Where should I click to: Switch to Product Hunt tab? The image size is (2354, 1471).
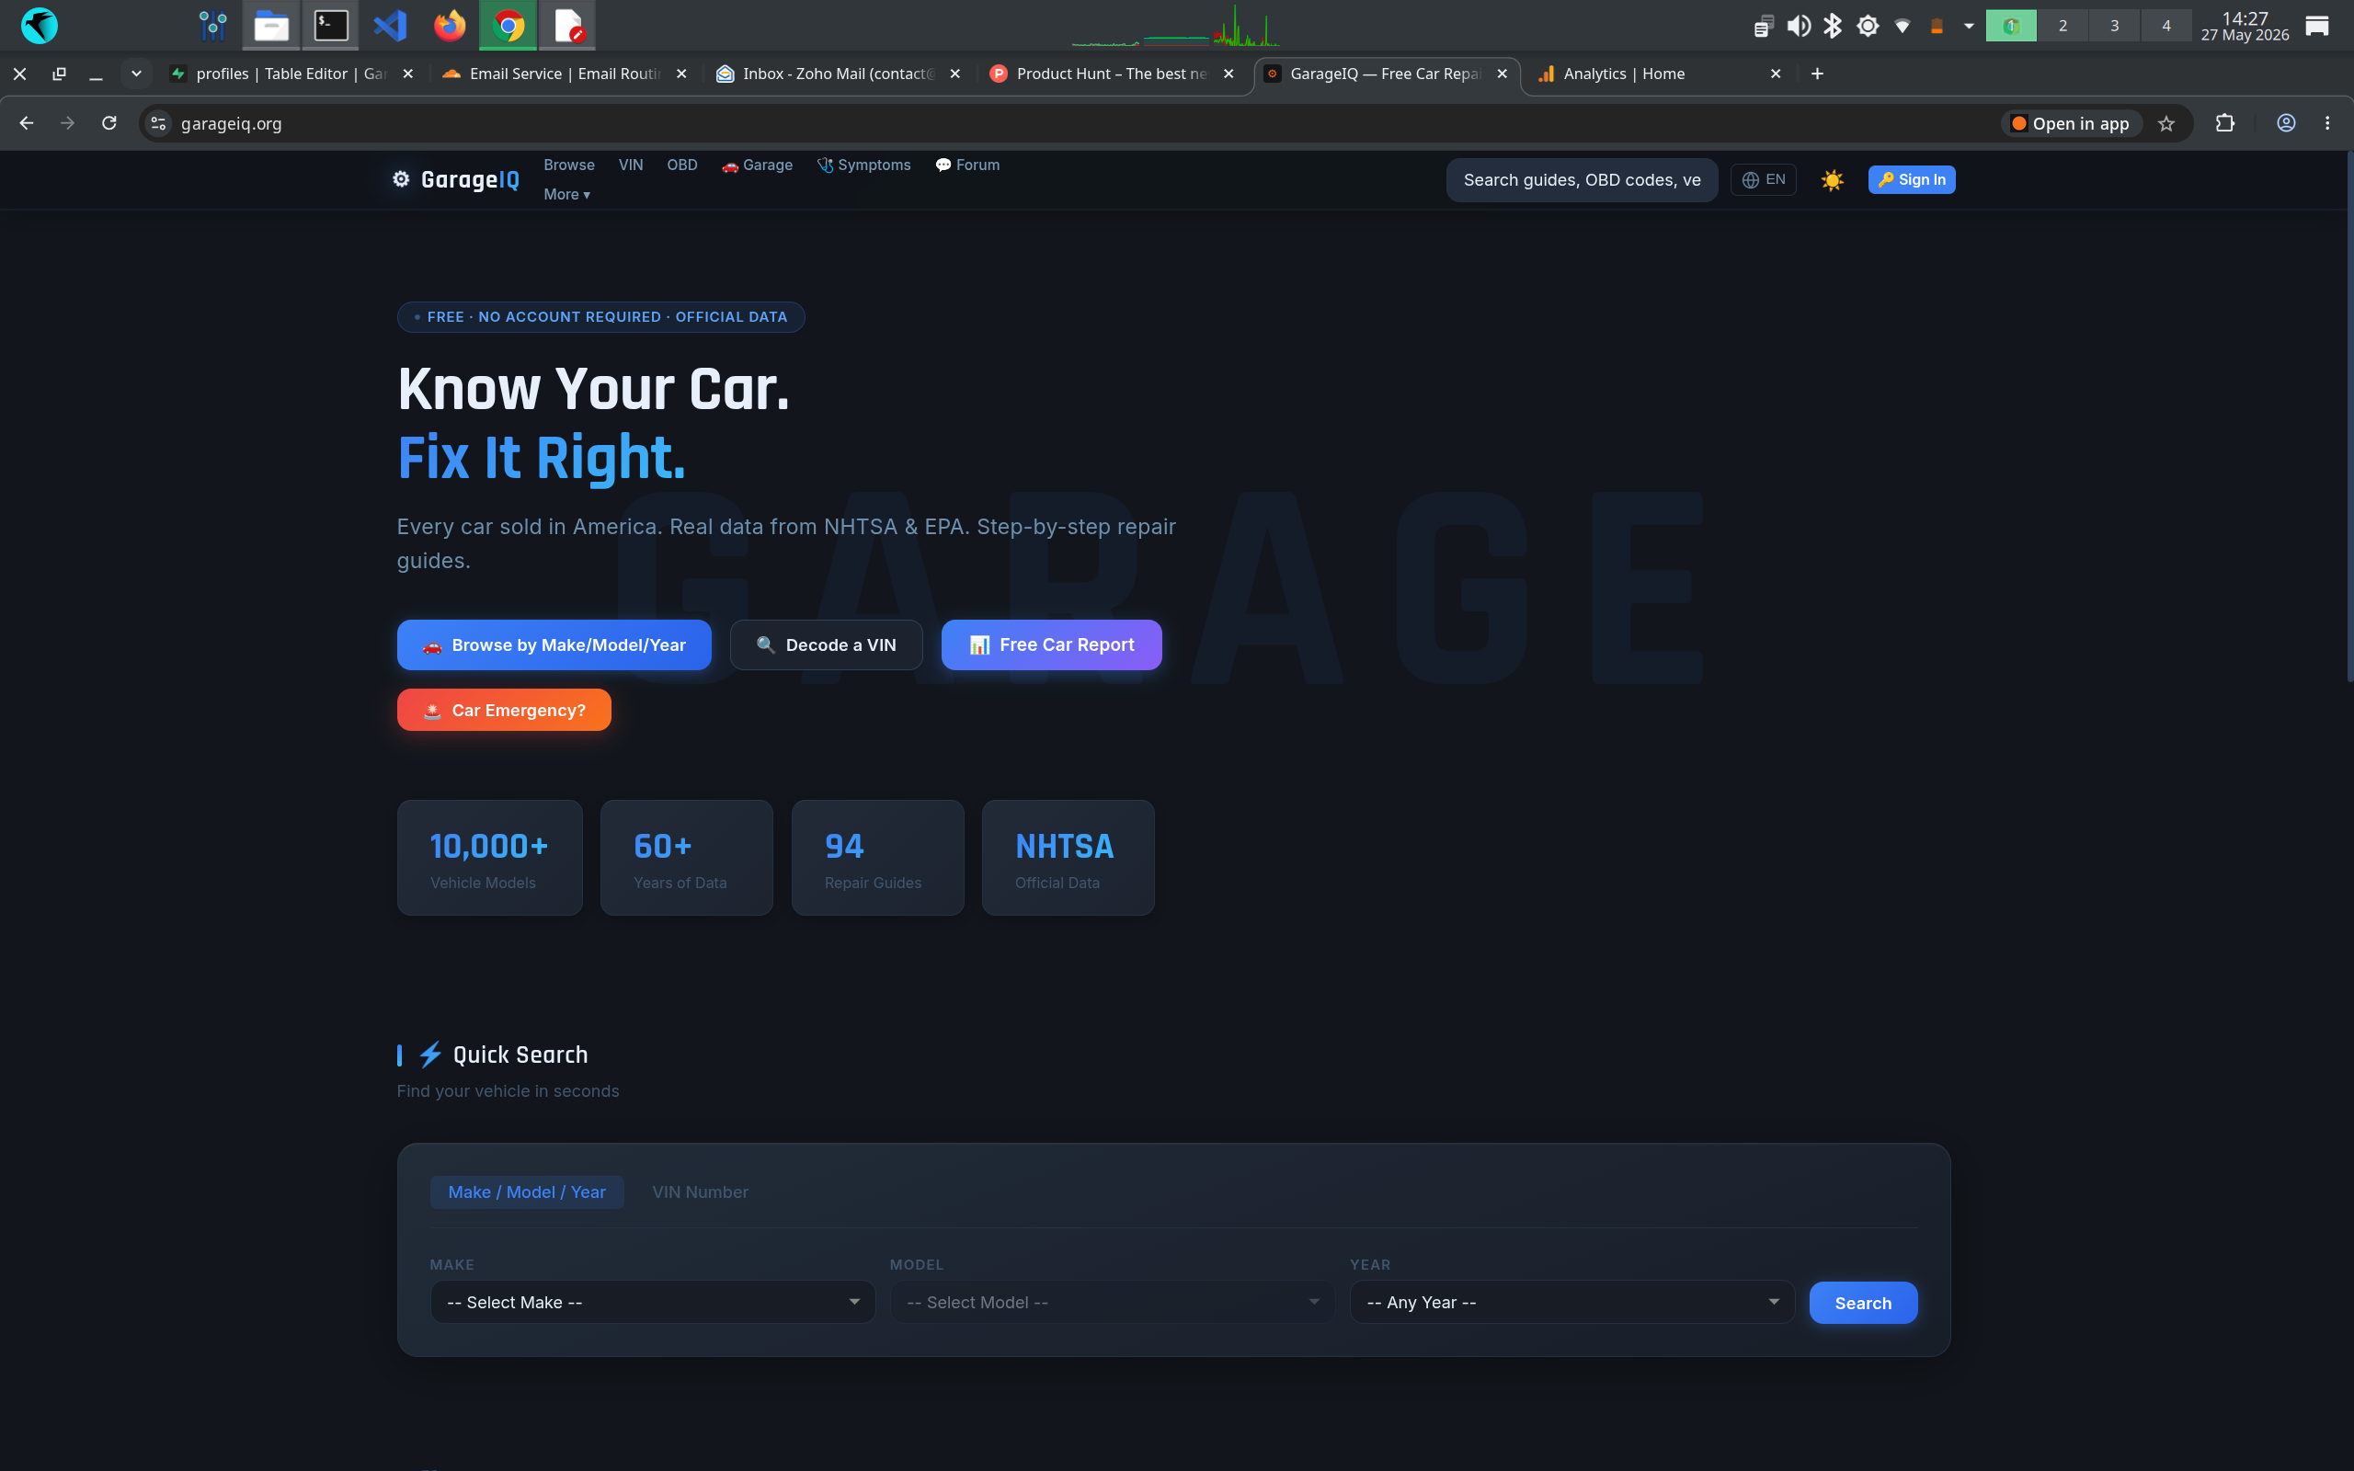pos(1111,74)
